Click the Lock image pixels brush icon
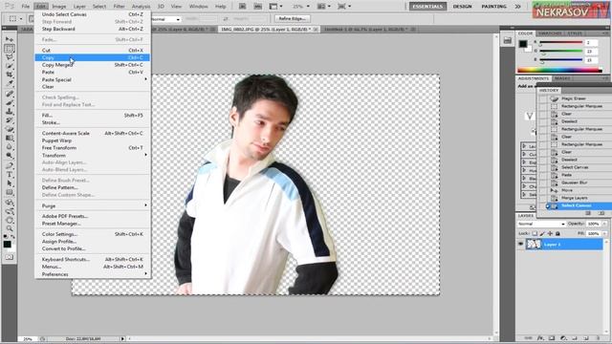The image size is (612, 344). [542, 233]
